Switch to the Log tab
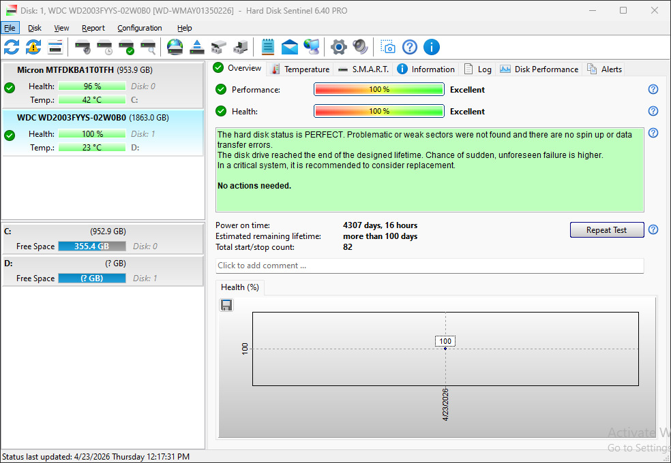The height and width of the screenshot is (463, 671). 478,69
